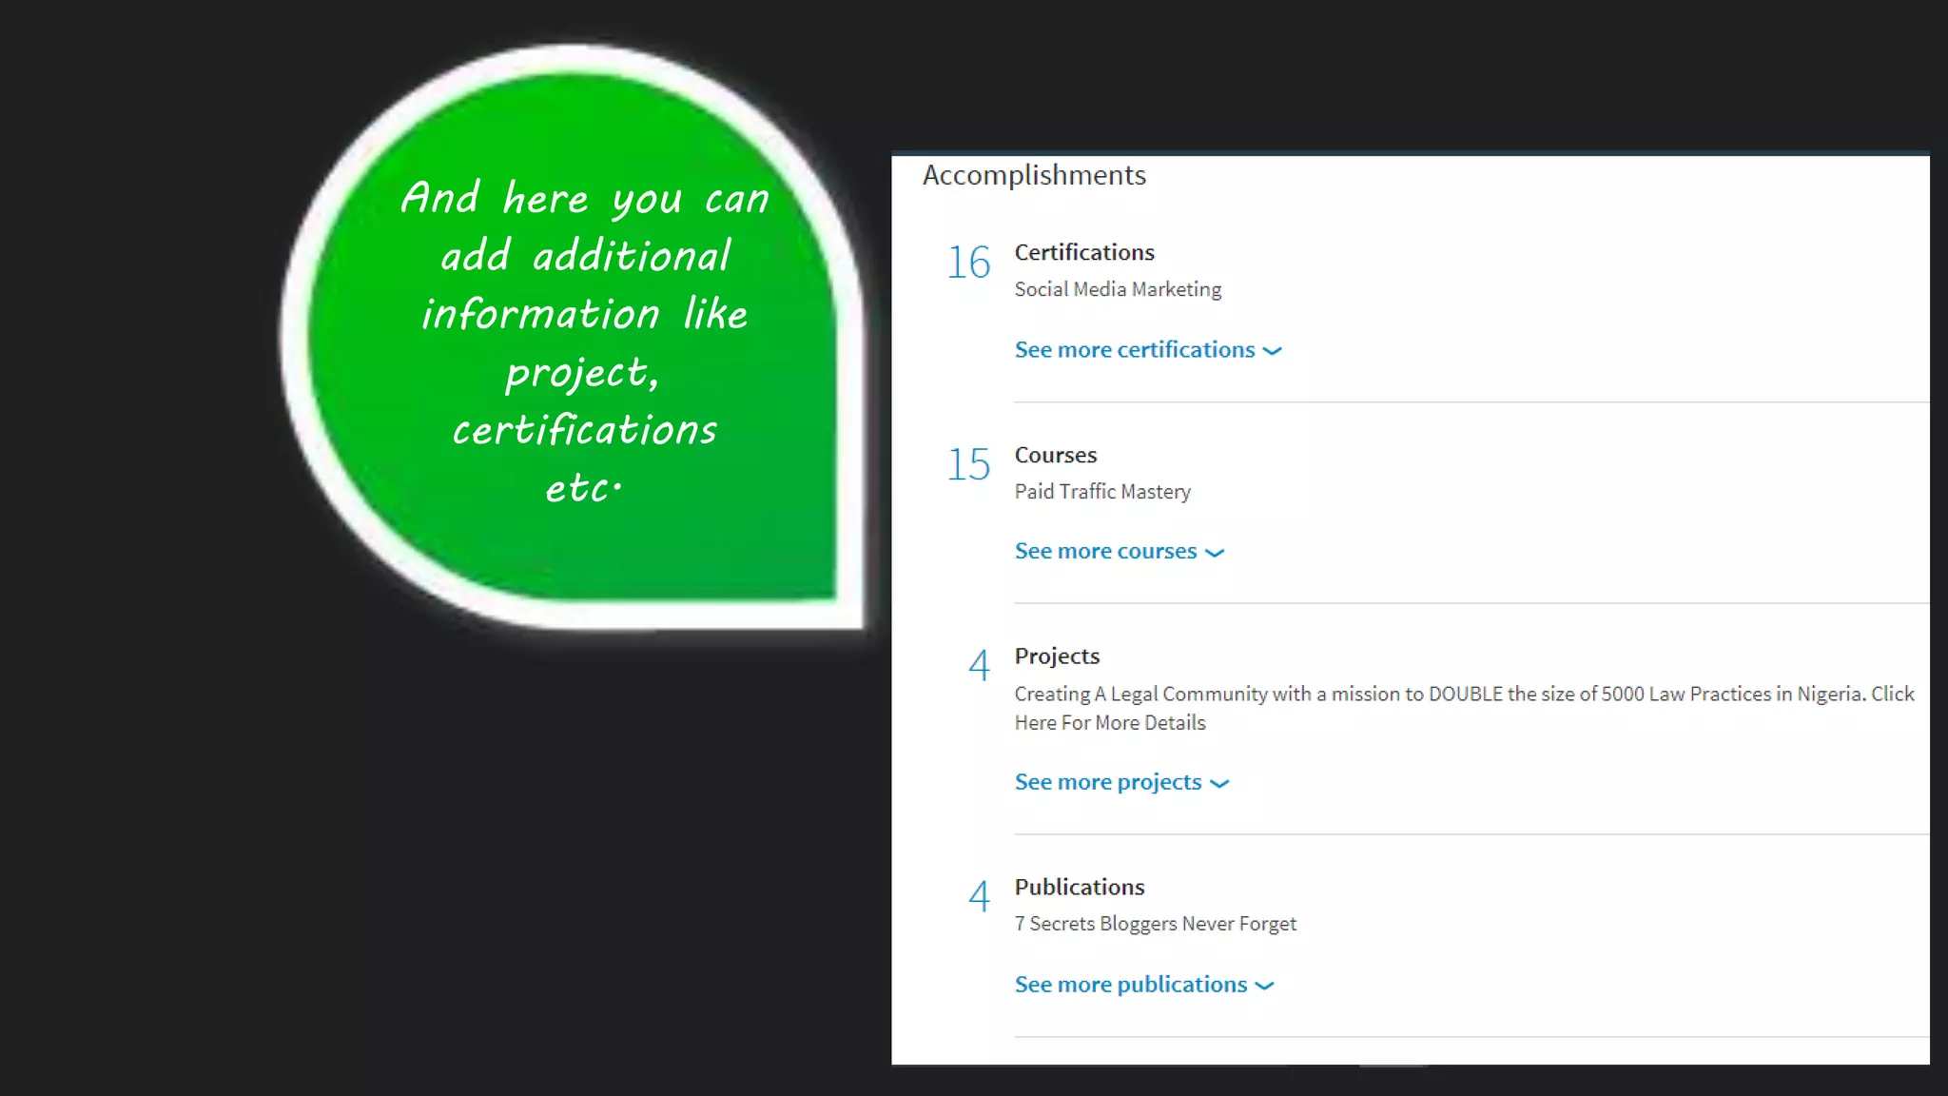Viewport: 1948px width, 1096px height.
Task: Click the 4 publications count
Action: tap(979, 896)
